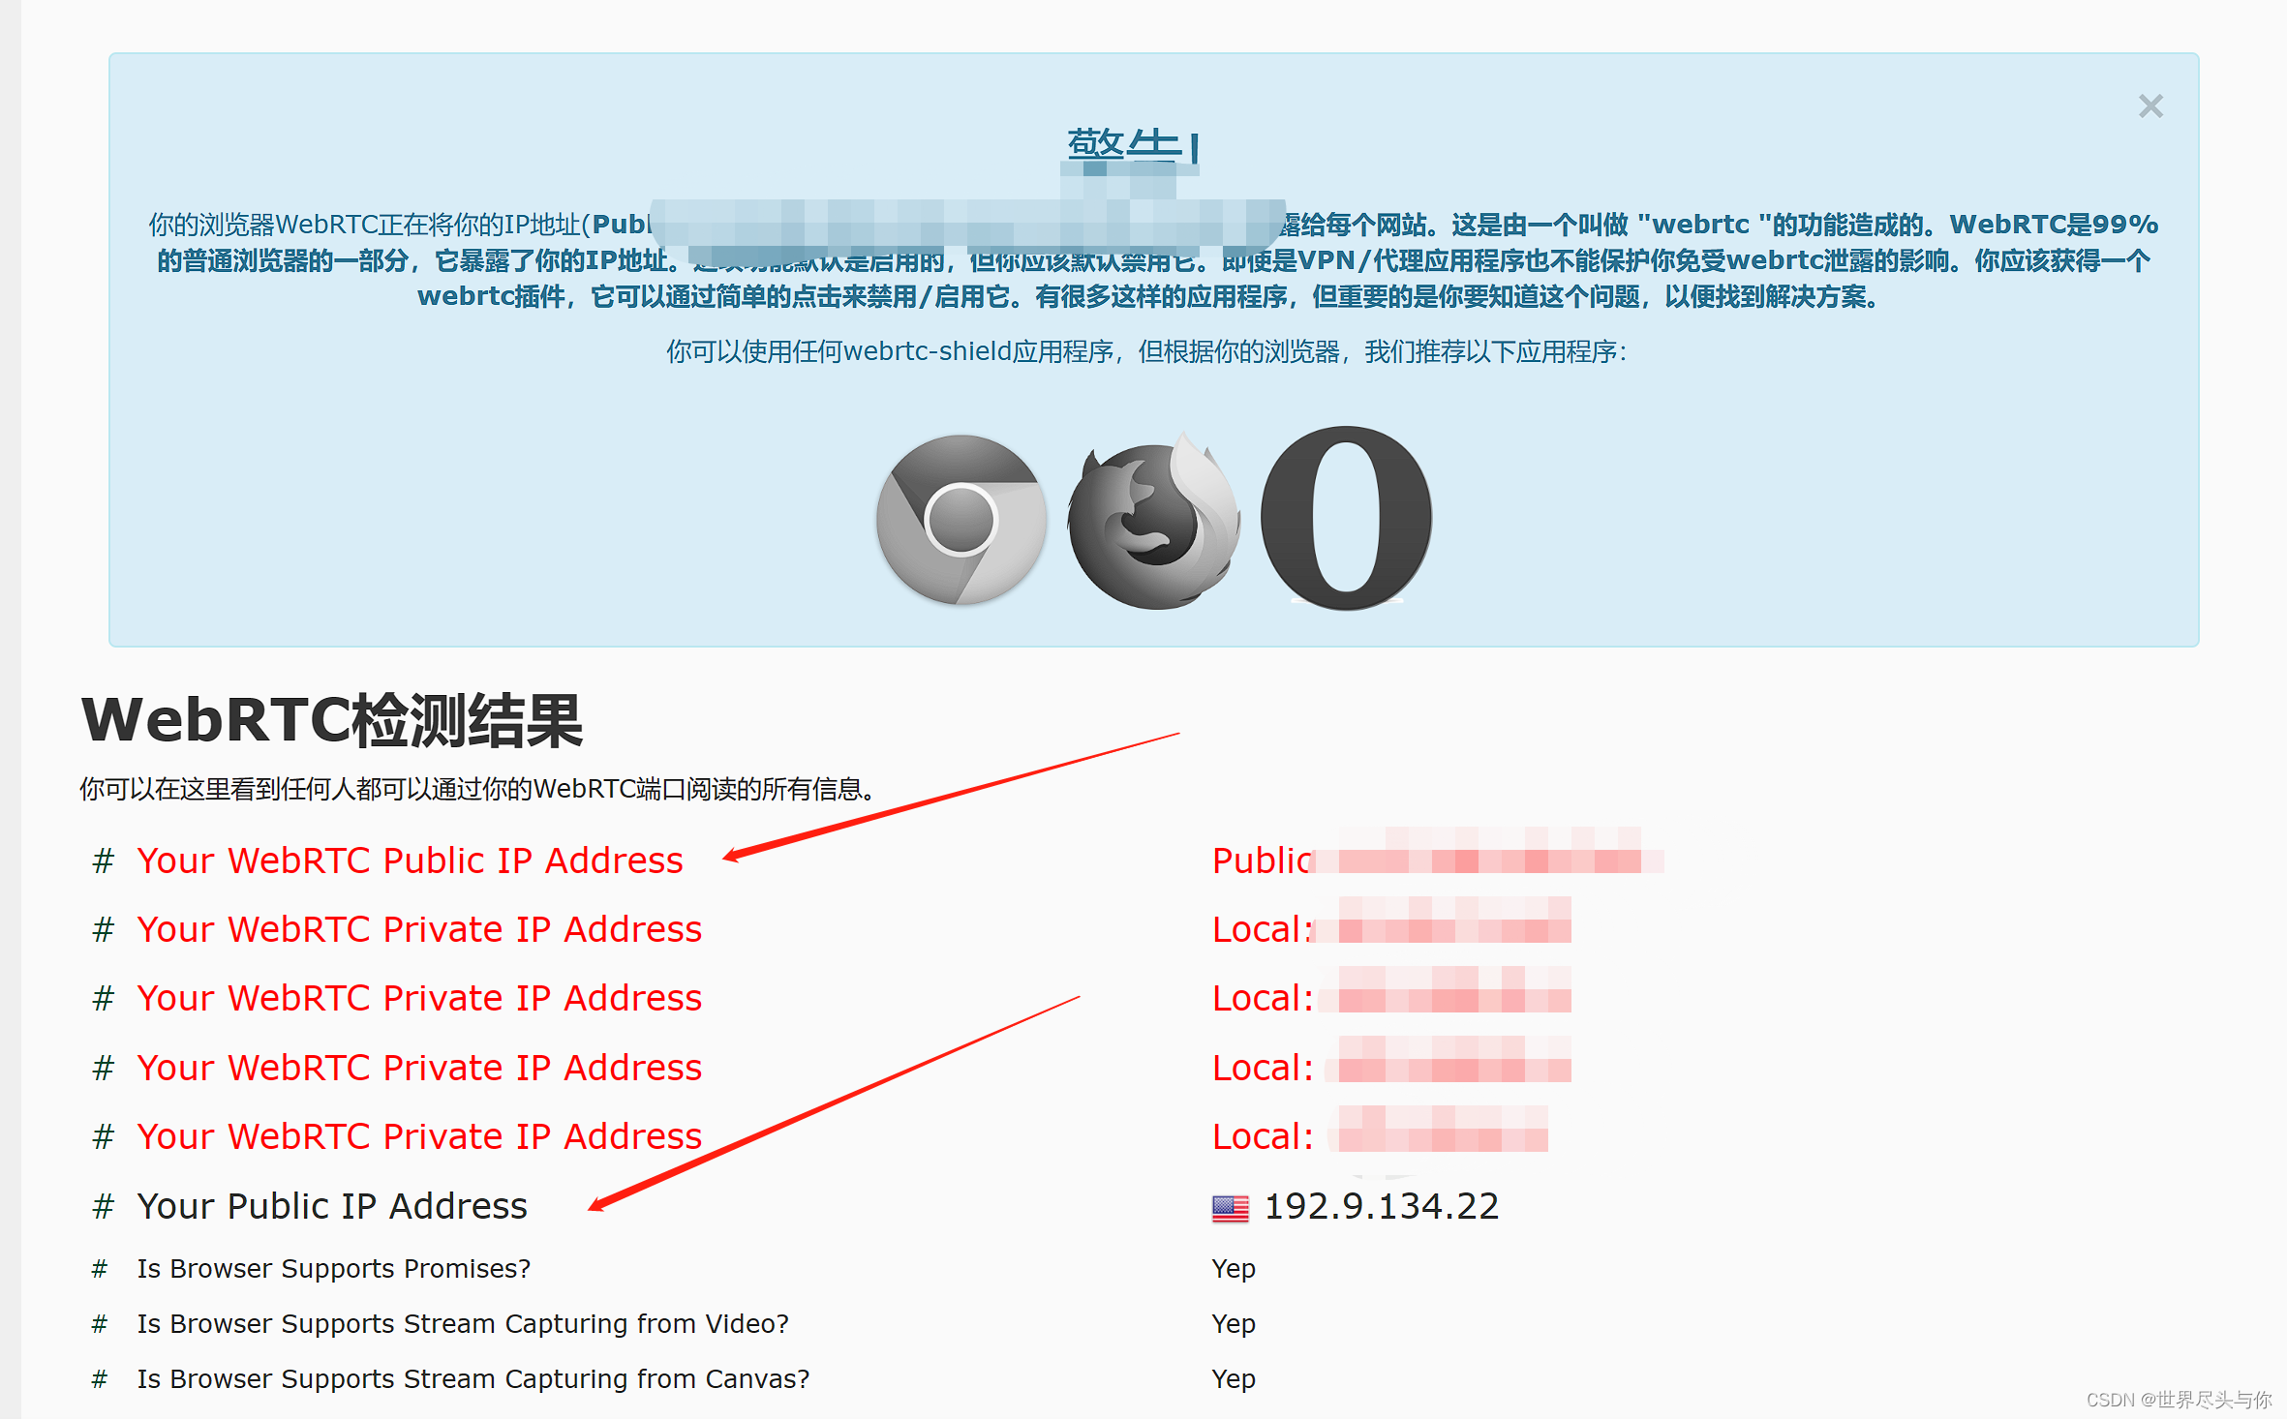
Task: Click Stream Capturing from Video row
Action: pyautogui.click(x=462, y=1323)
